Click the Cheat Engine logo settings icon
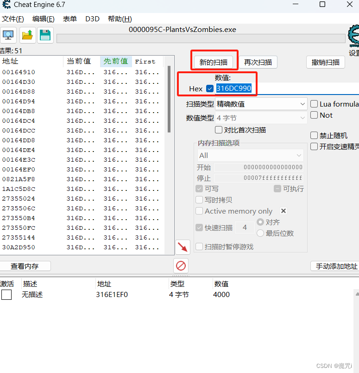Viewport: 359px width, 373px height. tap(353, 36)
